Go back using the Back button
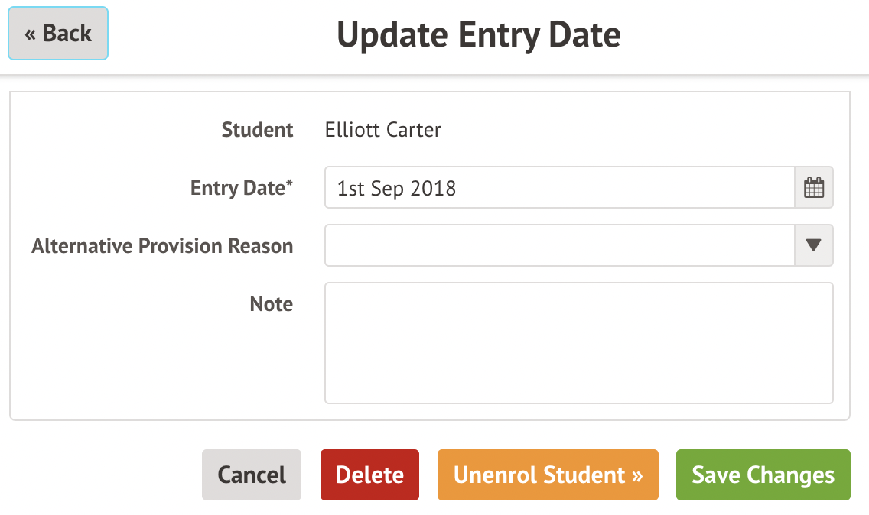The width and height of the screenshot is (869, 515). 58,34
